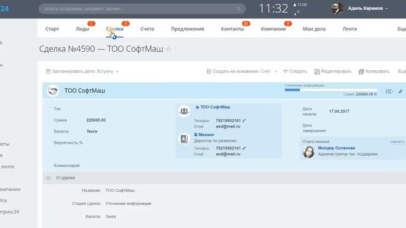Click the Редактировать pencil icon
The height and width of the screenshot is (228, 406).
[317, 72]
